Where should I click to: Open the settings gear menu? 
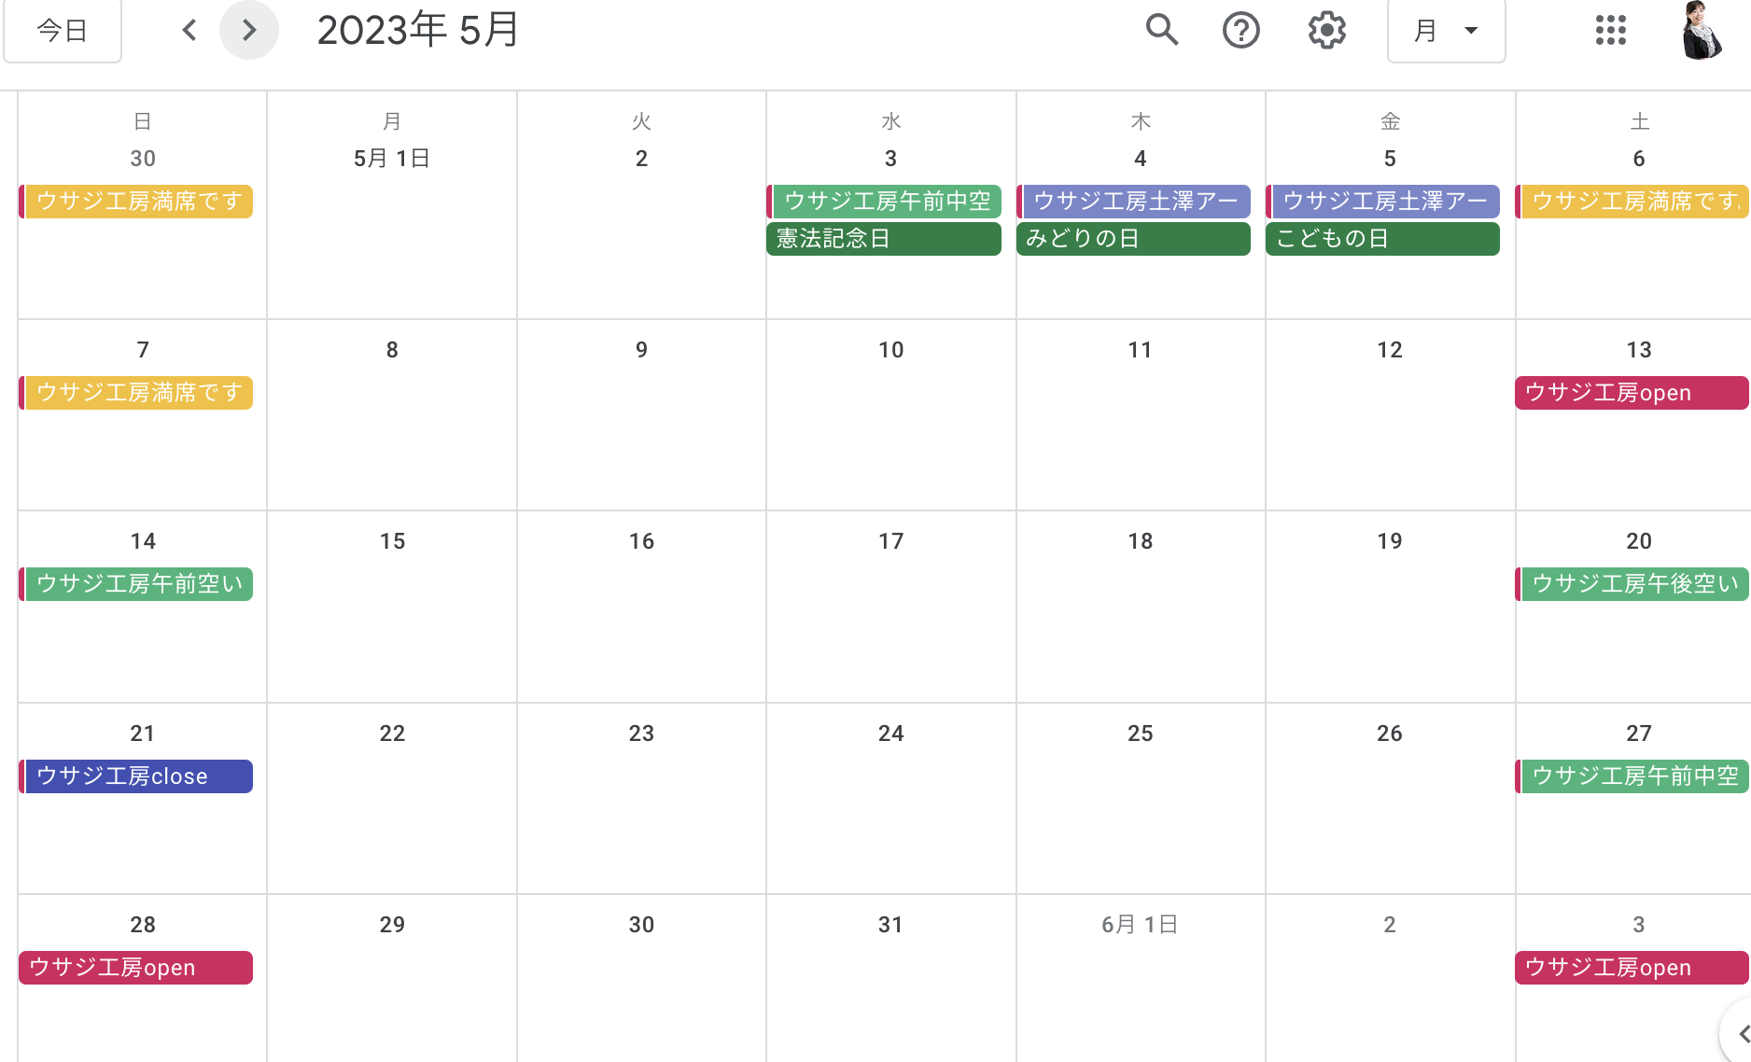(x=1326, y=30)
